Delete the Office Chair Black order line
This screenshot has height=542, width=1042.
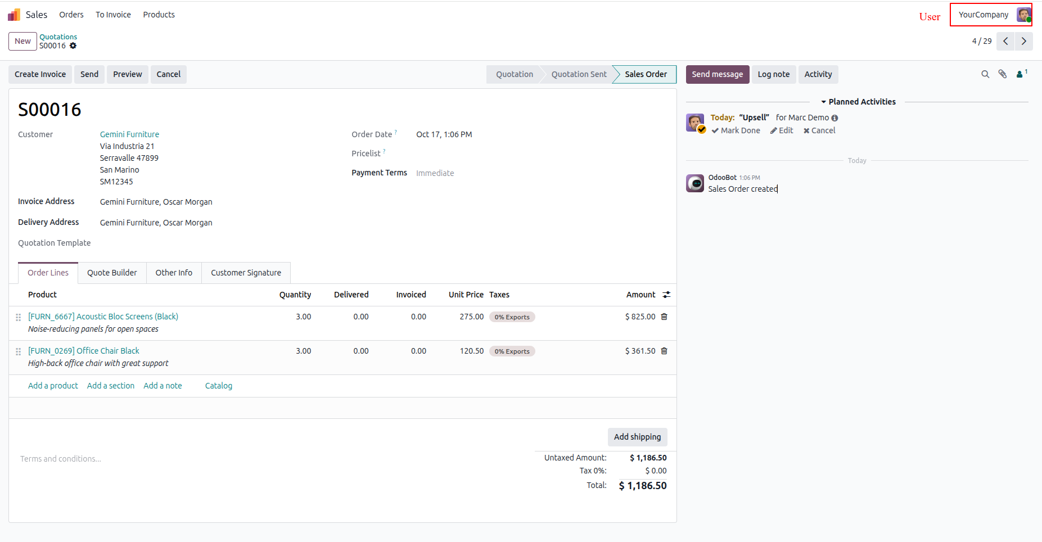coord(664,351)
